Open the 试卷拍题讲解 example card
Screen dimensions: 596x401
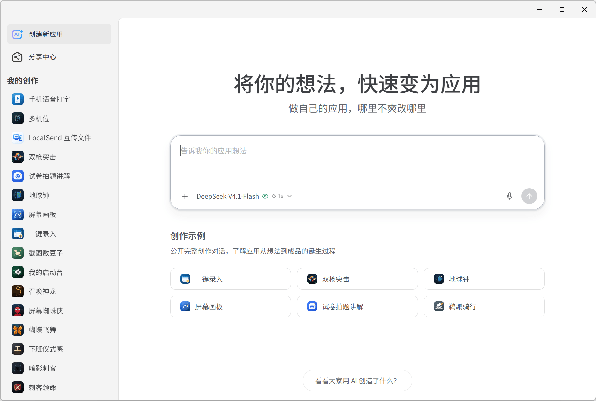point(357,306)
